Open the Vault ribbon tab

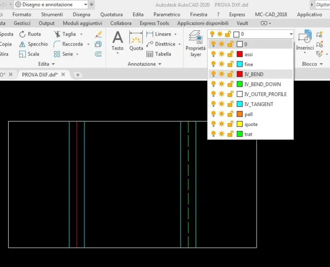(242, 23)
